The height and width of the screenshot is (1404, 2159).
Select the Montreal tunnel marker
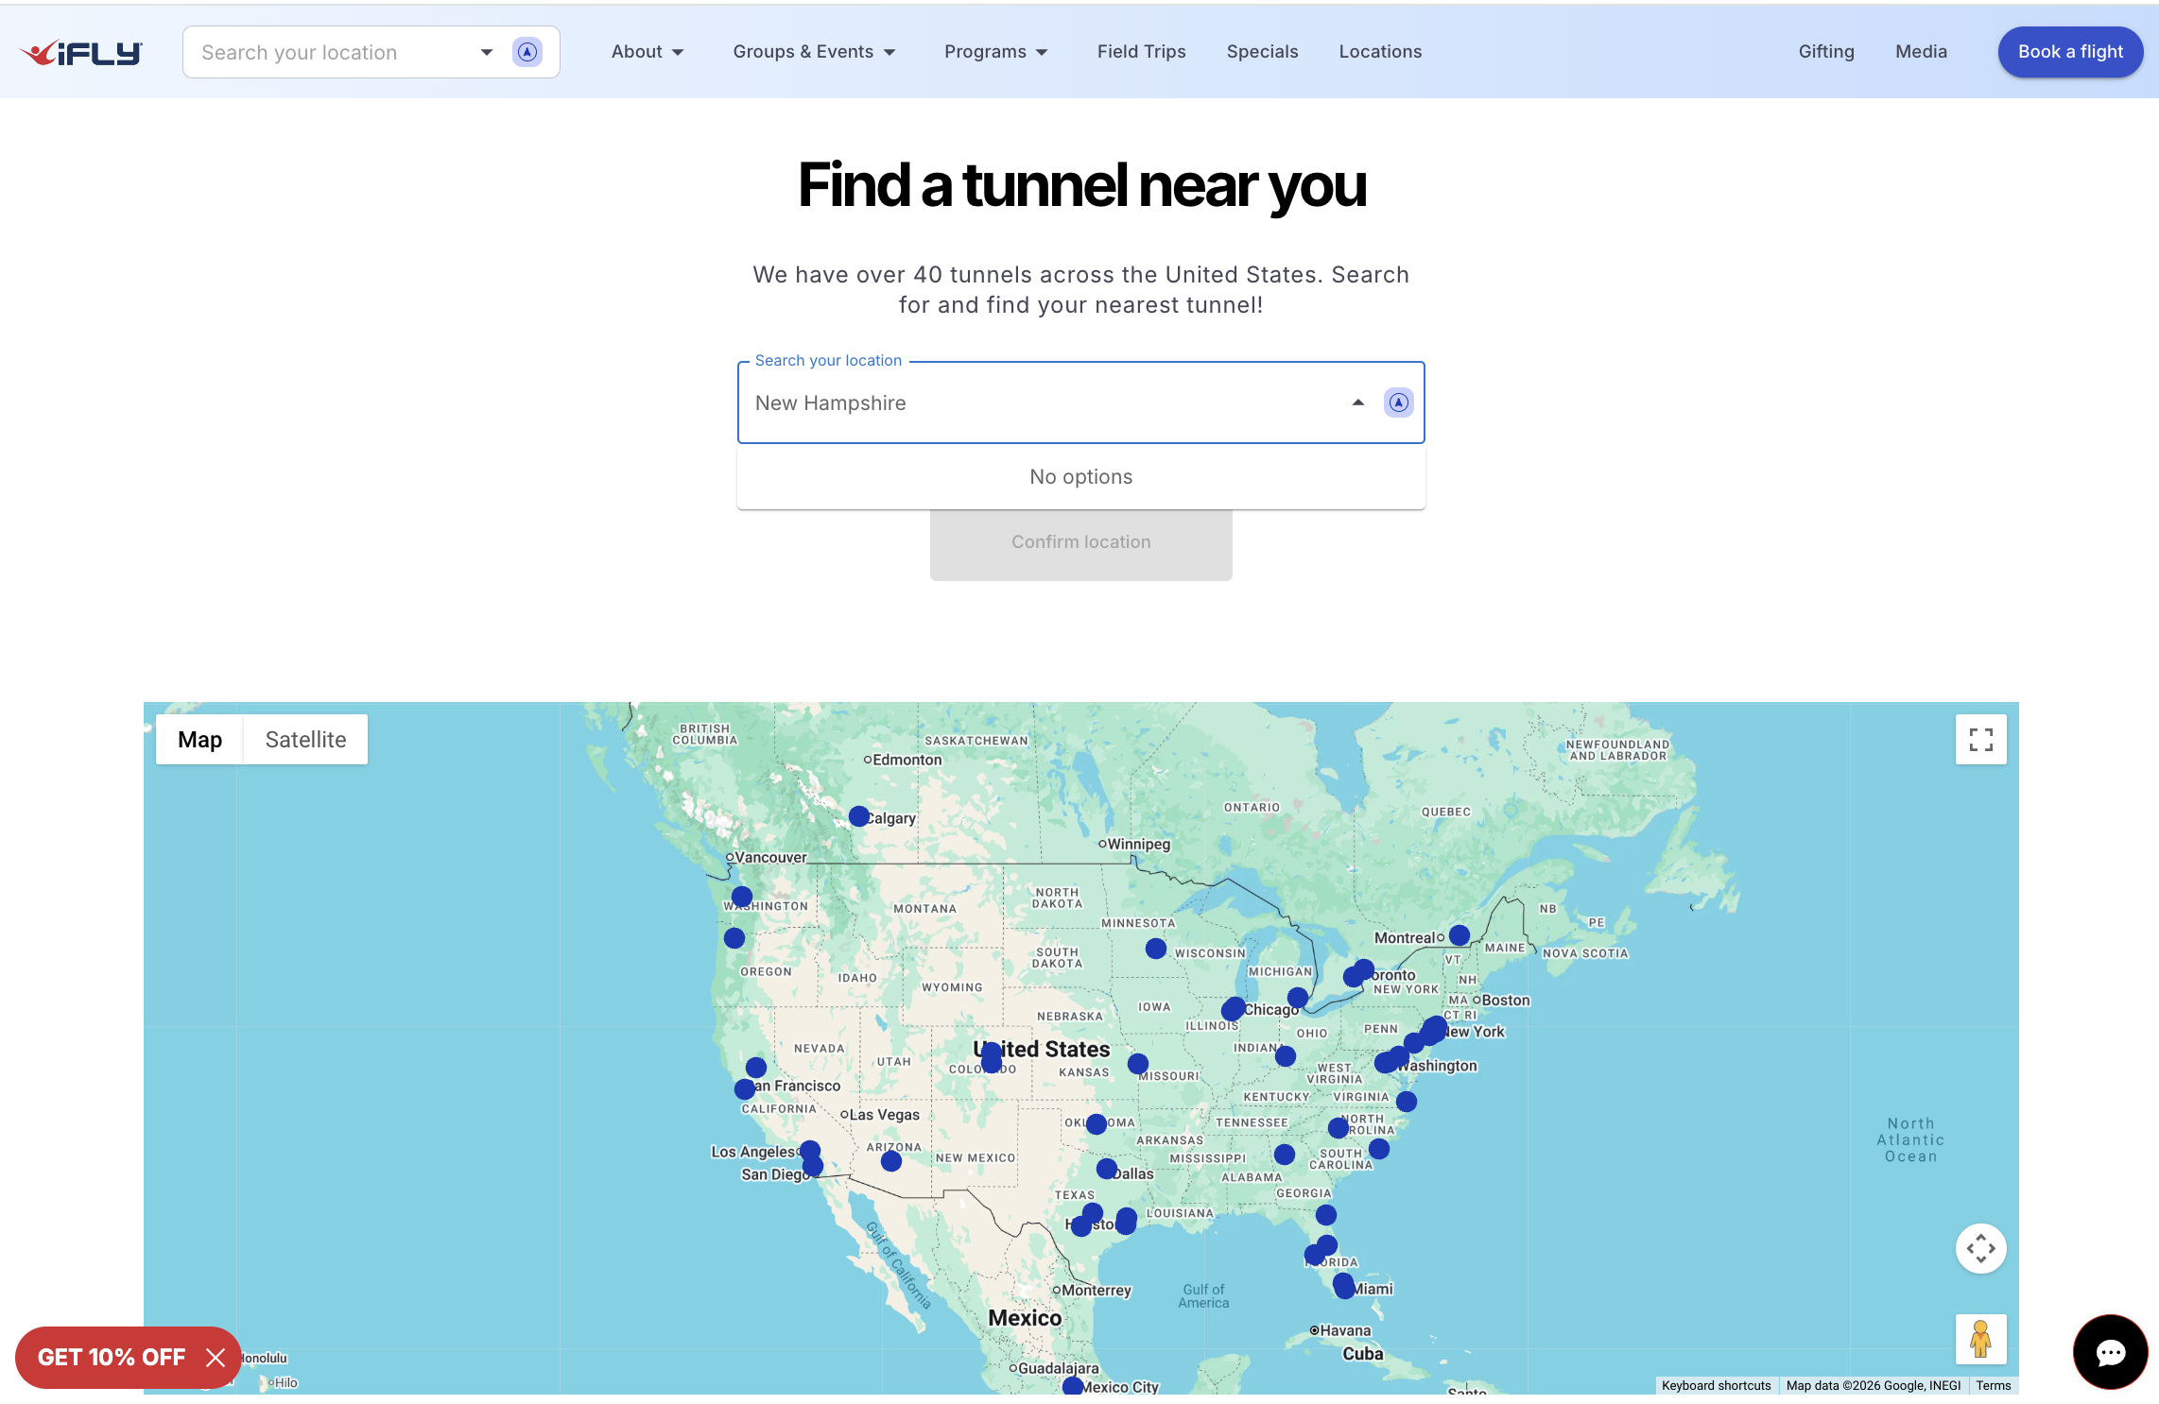[x=1459, y=935]
